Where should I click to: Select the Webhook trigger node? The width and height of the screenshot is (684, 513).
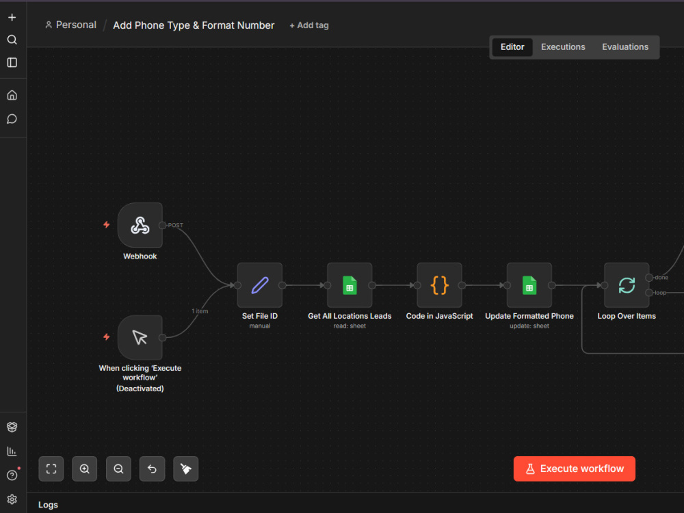coord(140,225)
